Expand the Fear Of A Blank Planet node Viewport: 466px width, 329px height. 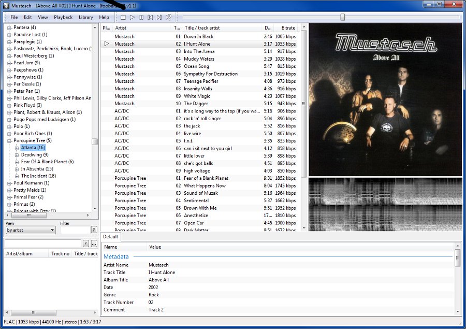(17, 162)
